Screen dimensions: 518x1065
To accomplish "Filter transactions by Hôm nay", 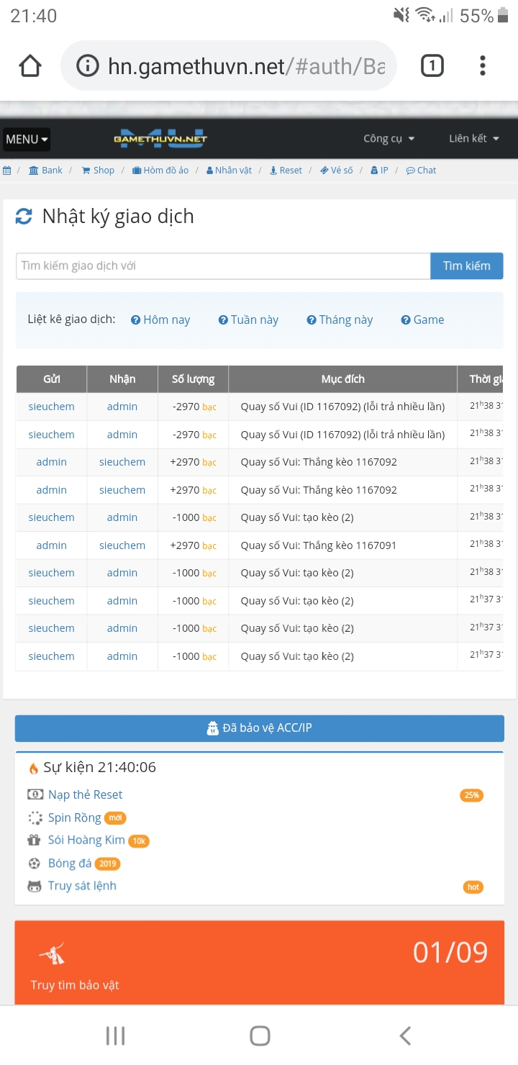I will click(x=160, y=319).
